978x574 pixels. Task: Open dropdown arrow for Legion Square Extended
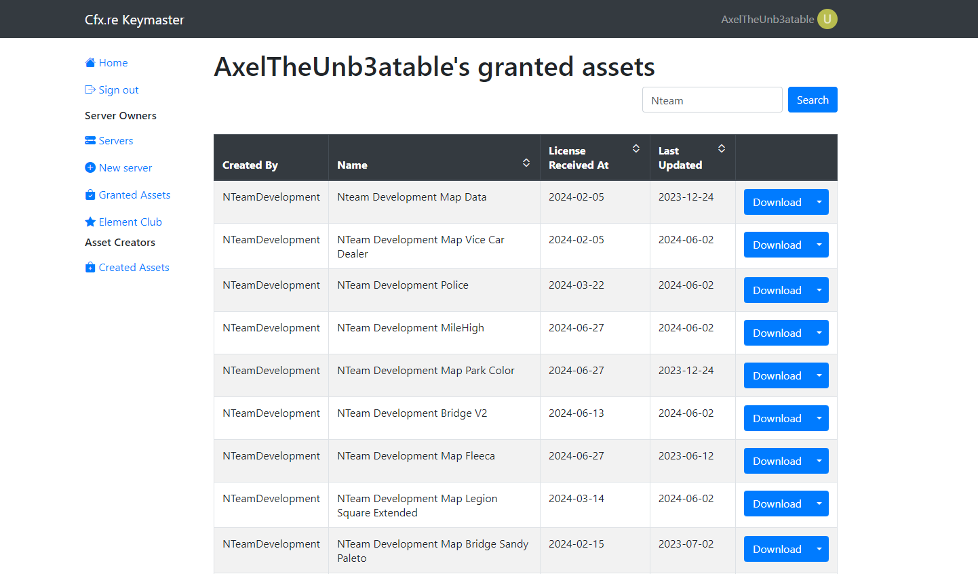tap(819, 504)
